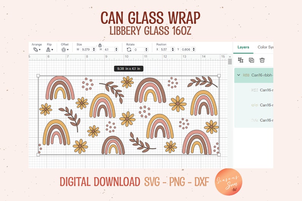Image resolution: width=302 pixels, height=201 pixels.
Task: Switch to the Layers tab
Action: 243,47
